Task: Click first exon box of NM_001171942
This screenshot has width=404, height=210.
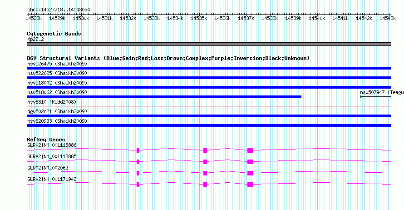Action: [138, 185]
